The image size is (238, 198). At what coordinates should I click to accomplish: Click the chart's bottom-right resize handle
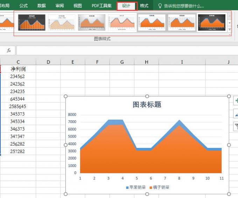(x=229, y=194)
